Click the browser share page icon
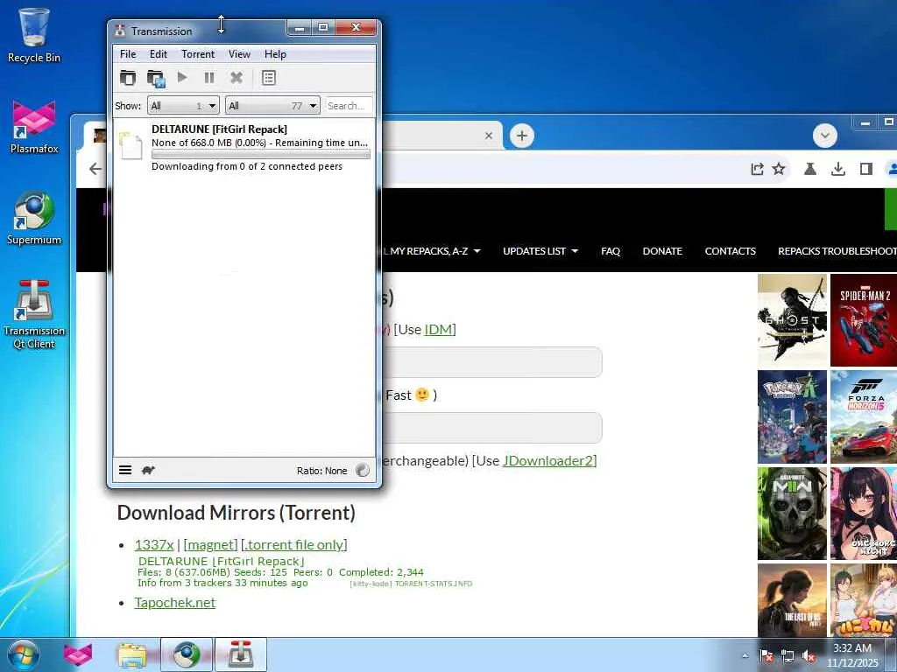 pyautogui.click(x=757, y=169)
